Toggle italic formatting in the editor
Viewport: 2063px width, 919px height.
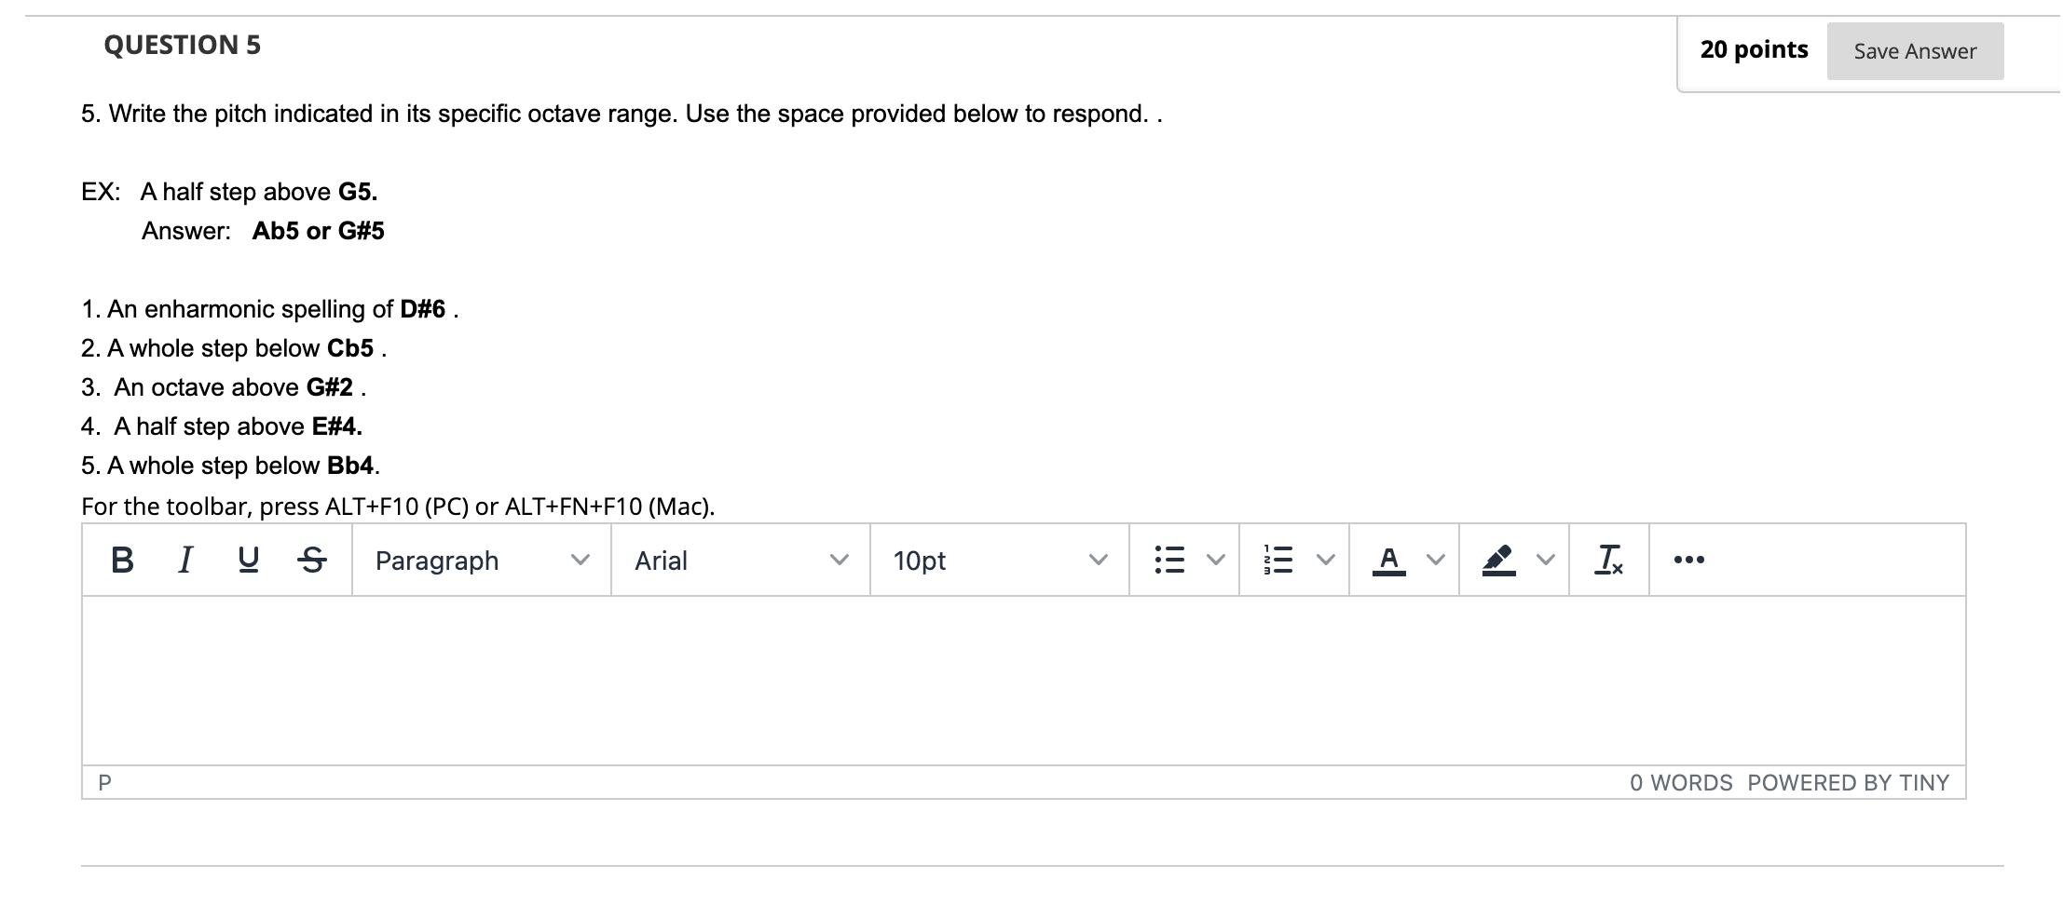click(x=185, y=560)
